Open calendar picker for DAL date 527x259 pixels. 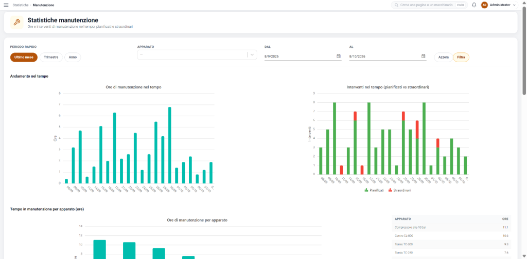click(339, 57)
